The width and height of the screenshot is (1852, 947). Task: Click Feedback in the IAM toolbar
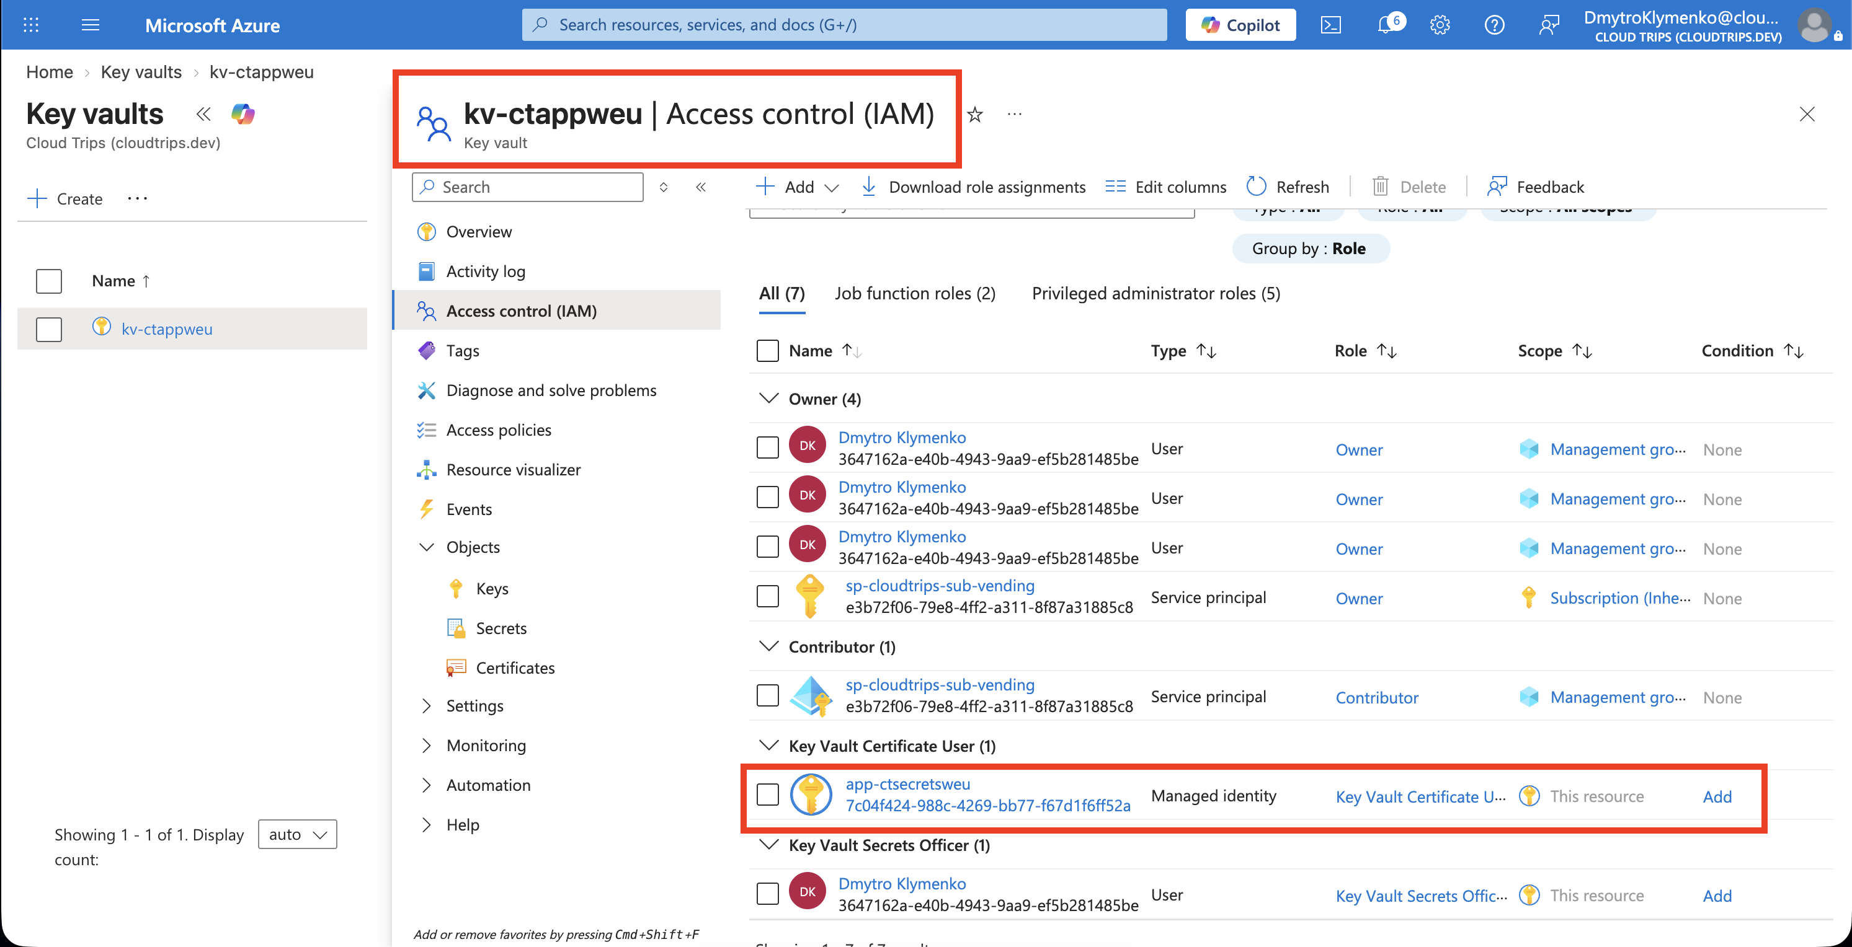pyautogui.click(x=1536, y=187)
